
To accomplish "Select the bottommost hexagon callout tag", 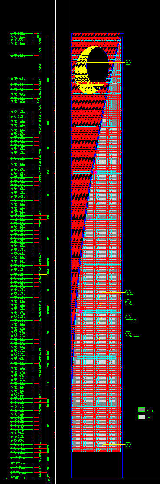I will (127, 444).
